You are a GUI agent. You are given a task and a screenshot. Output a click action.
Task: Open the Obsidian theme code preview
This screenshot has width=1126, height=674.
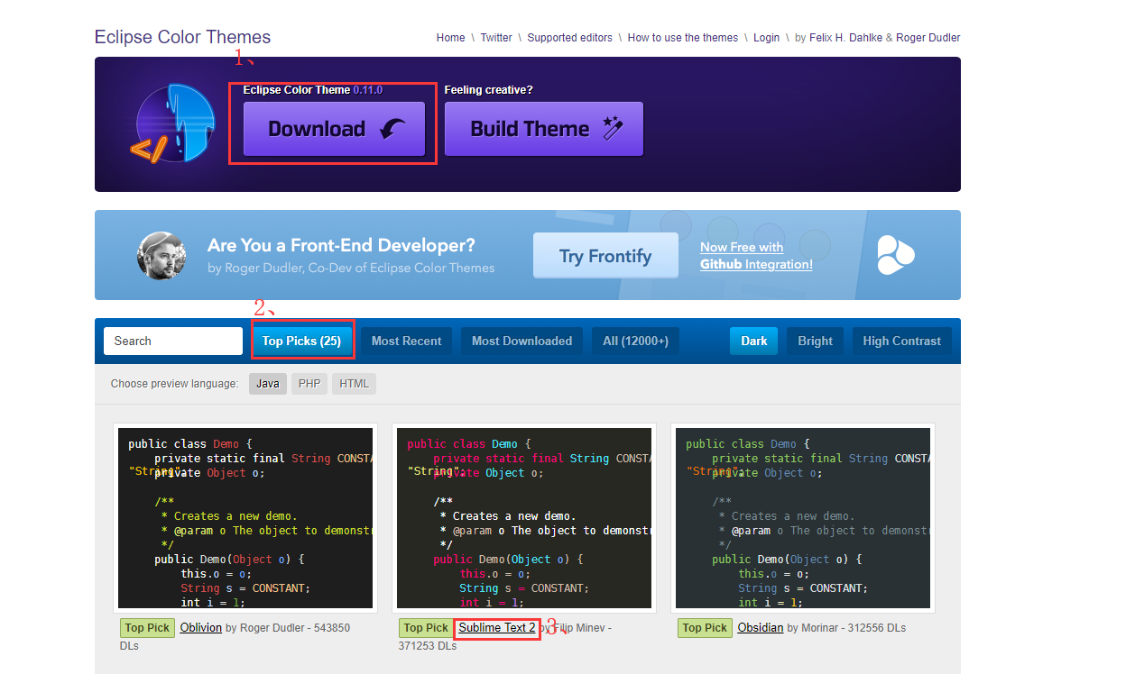coord(803,518)
